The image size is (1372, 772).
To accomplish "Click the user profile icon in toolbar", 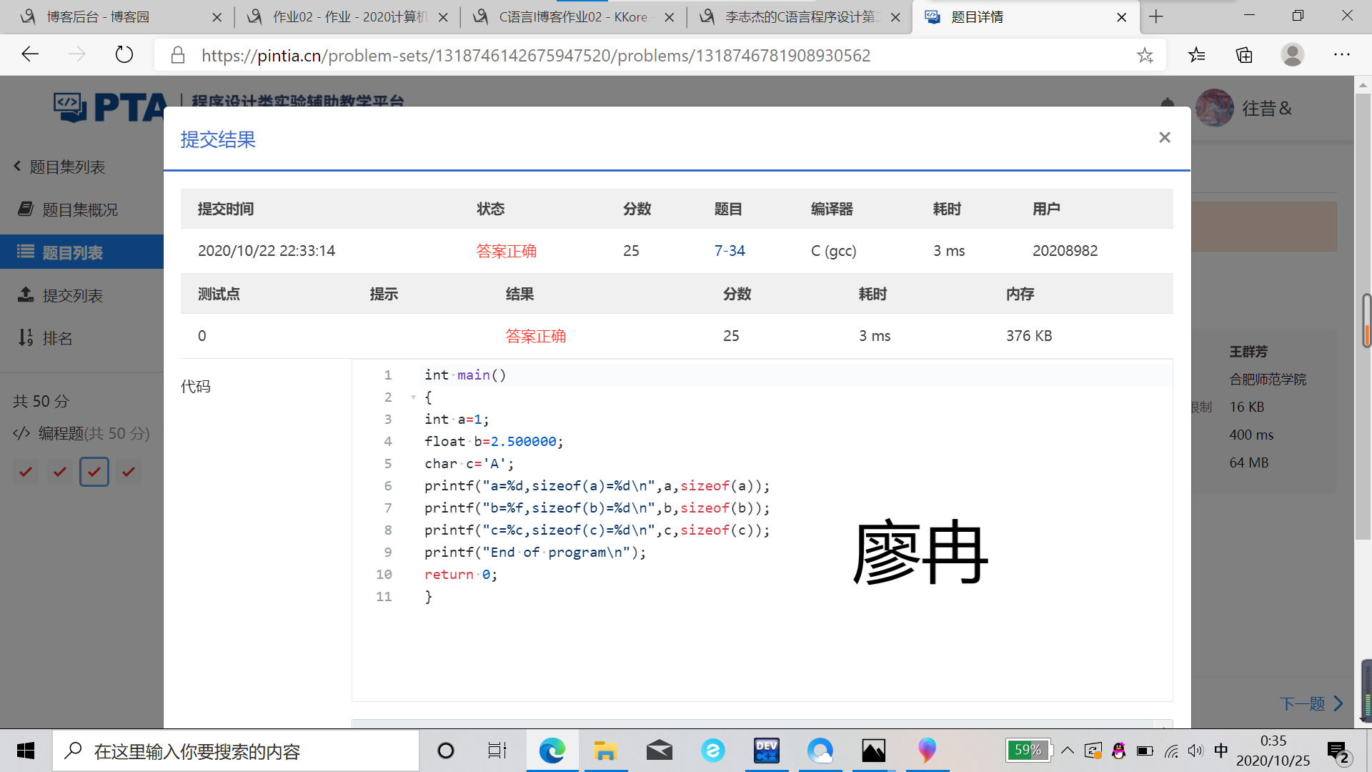I will coord(1292,55).
